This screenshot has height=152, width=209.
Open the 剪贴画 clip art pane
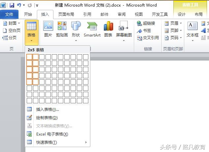62,30
